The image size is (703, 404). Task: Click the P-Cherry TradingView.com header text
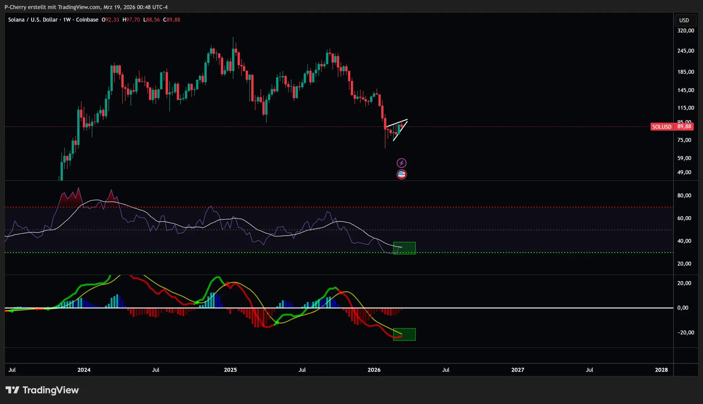[86, 7]
